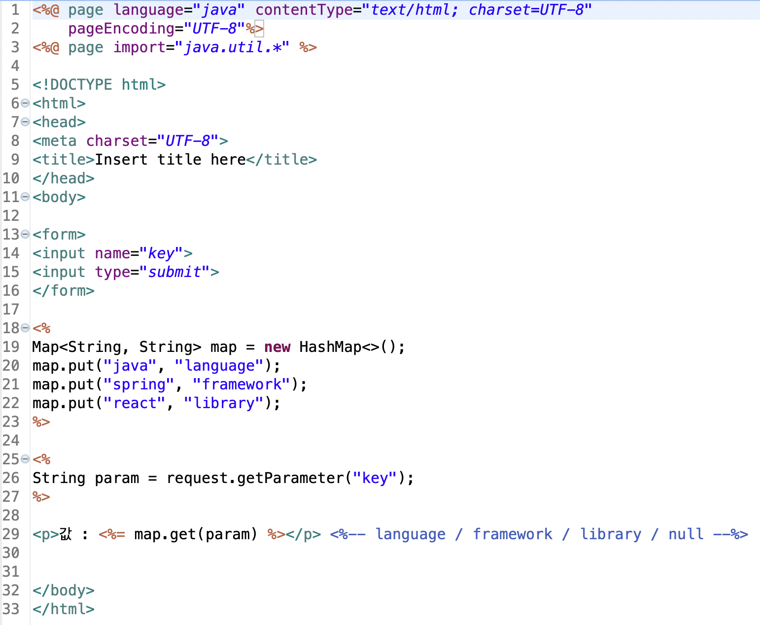Click 'contentType' attribute on line 1

click(x=304, y=10)
